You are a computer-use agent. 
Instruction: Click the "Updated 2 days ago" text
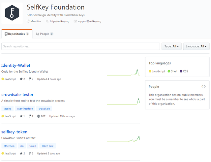(48, 153)
